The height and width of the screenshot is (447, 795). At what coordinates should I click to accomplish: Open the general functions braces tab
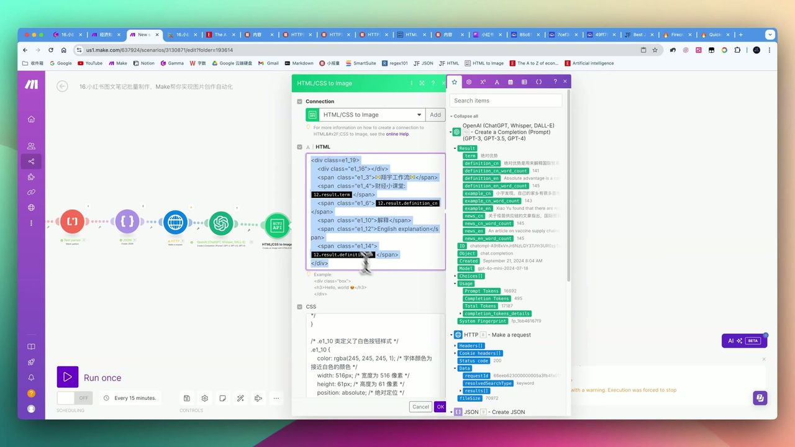(538, 81)
